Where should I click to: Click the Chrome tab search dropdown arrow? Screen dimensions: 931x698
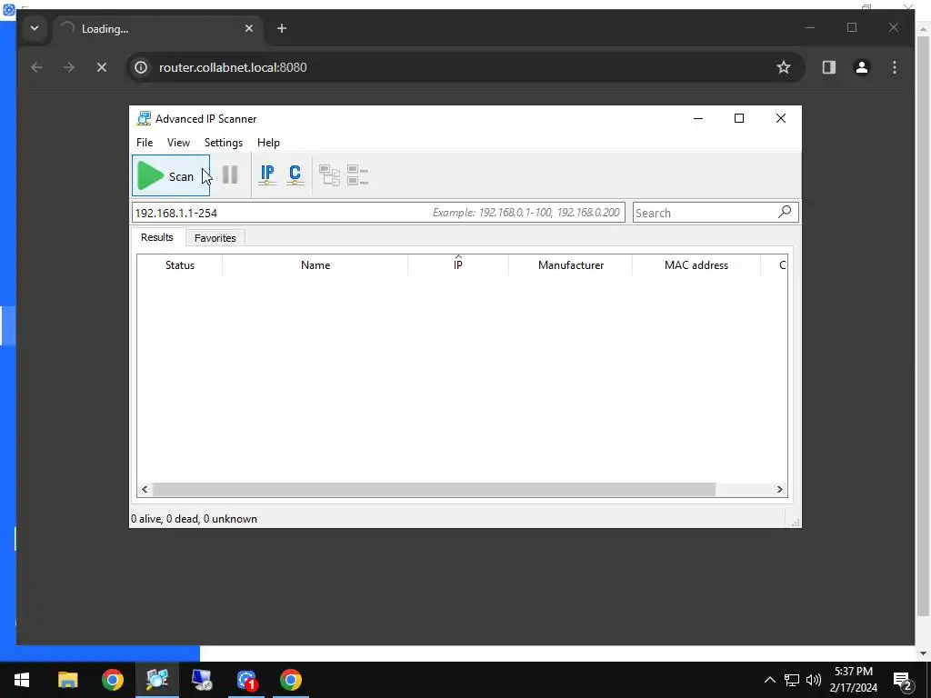pyautogui.click(x=35, y=28)
